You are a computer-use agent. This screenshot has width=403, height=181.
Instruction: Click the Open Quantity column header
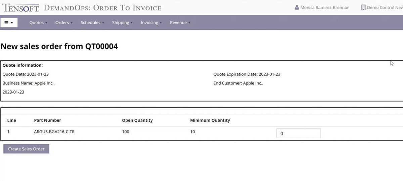tap(137, 120)
